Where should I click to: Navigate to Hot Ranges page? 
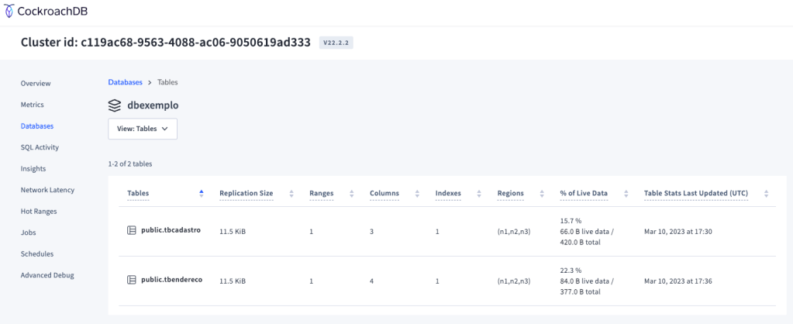click(x=39, y=211)
